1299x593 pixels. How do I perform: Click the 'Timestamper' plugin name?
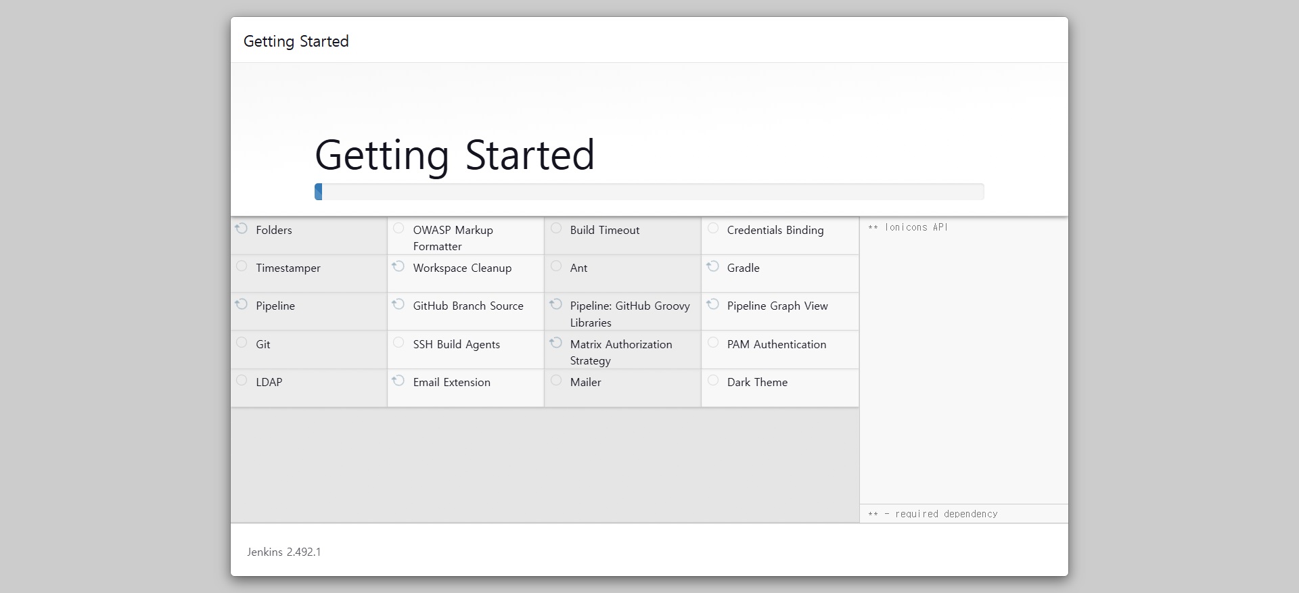point(288,268)
